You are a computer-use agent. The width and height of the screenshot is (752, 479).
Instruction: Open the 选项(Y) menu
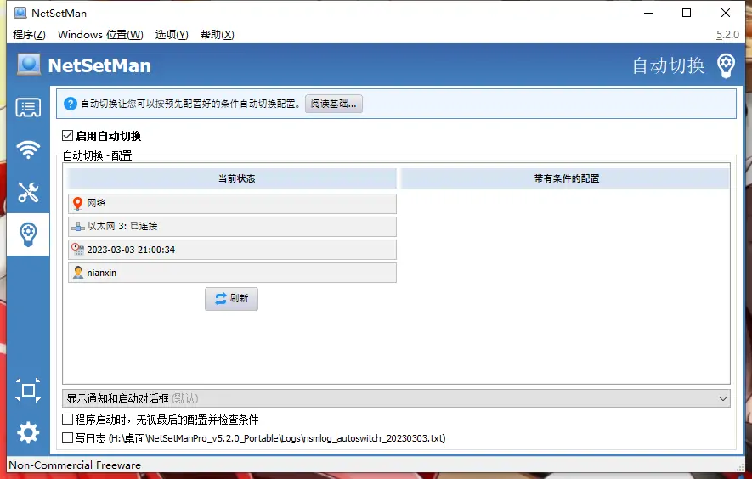pyautogui.click(x=171, y=35)
